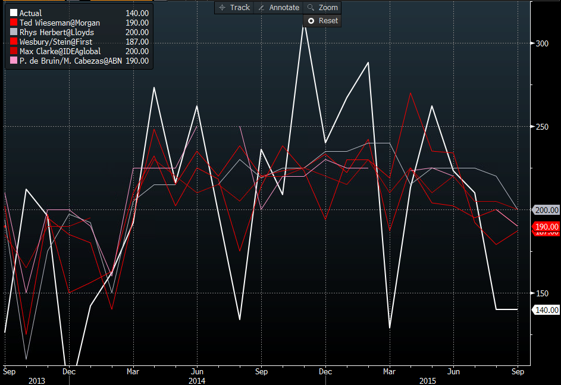Click the red 190.00 axis value tag
Screen dimensions: 561x385
point(547,227)
